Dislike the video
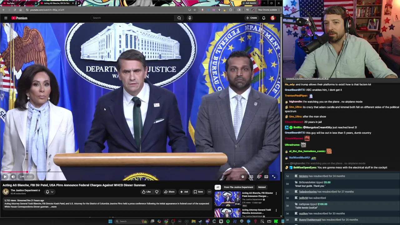 pos(157,192)
